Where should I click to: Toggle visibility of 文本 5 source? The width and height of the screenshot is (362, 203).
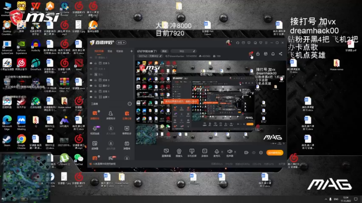click(x=91, y=63)
